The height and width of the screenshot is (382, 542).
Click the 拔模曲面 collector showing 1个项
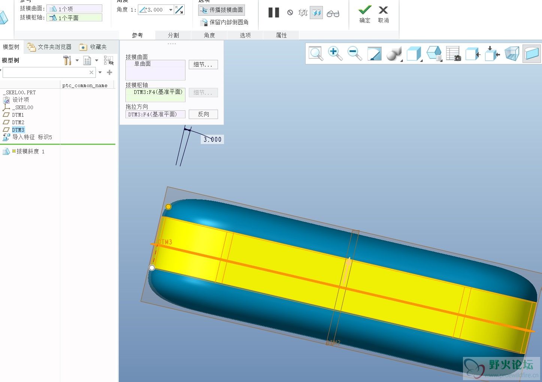click(74, 9)
